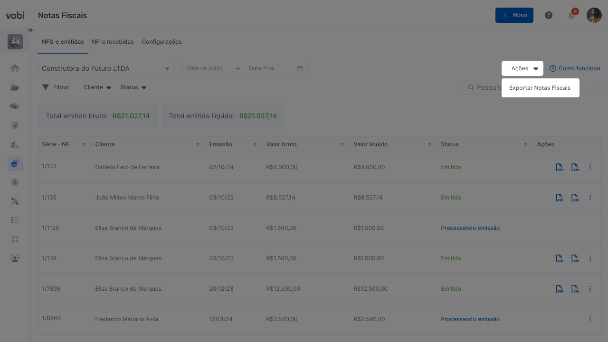Image resolution: width=608 pixels, height=342 pixels.
Task: Switch to Configurações tab
Action: click(161, 42)
